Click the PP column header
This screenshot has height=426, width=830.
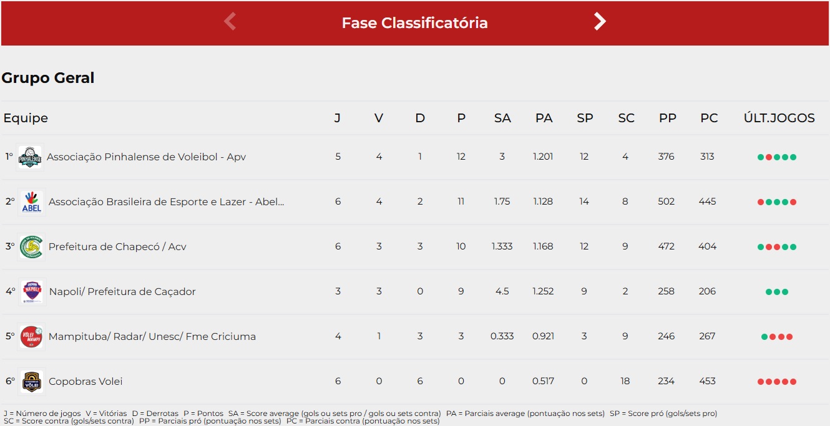point(667,119)
